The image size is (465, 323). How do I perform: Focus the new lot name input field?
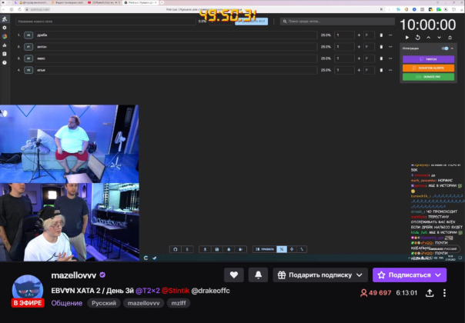pyautogui.click(x=105, y=22)
